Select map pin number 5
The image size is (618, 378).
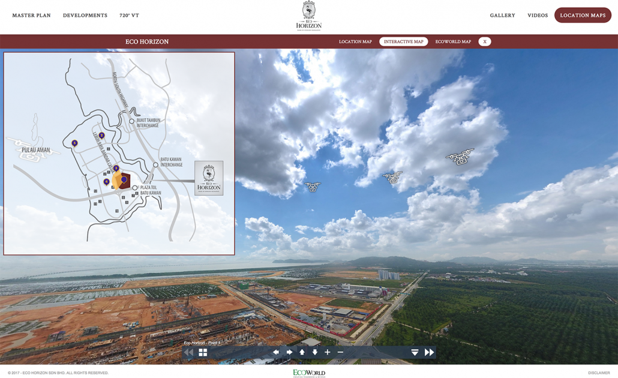(x=74, y=143)
